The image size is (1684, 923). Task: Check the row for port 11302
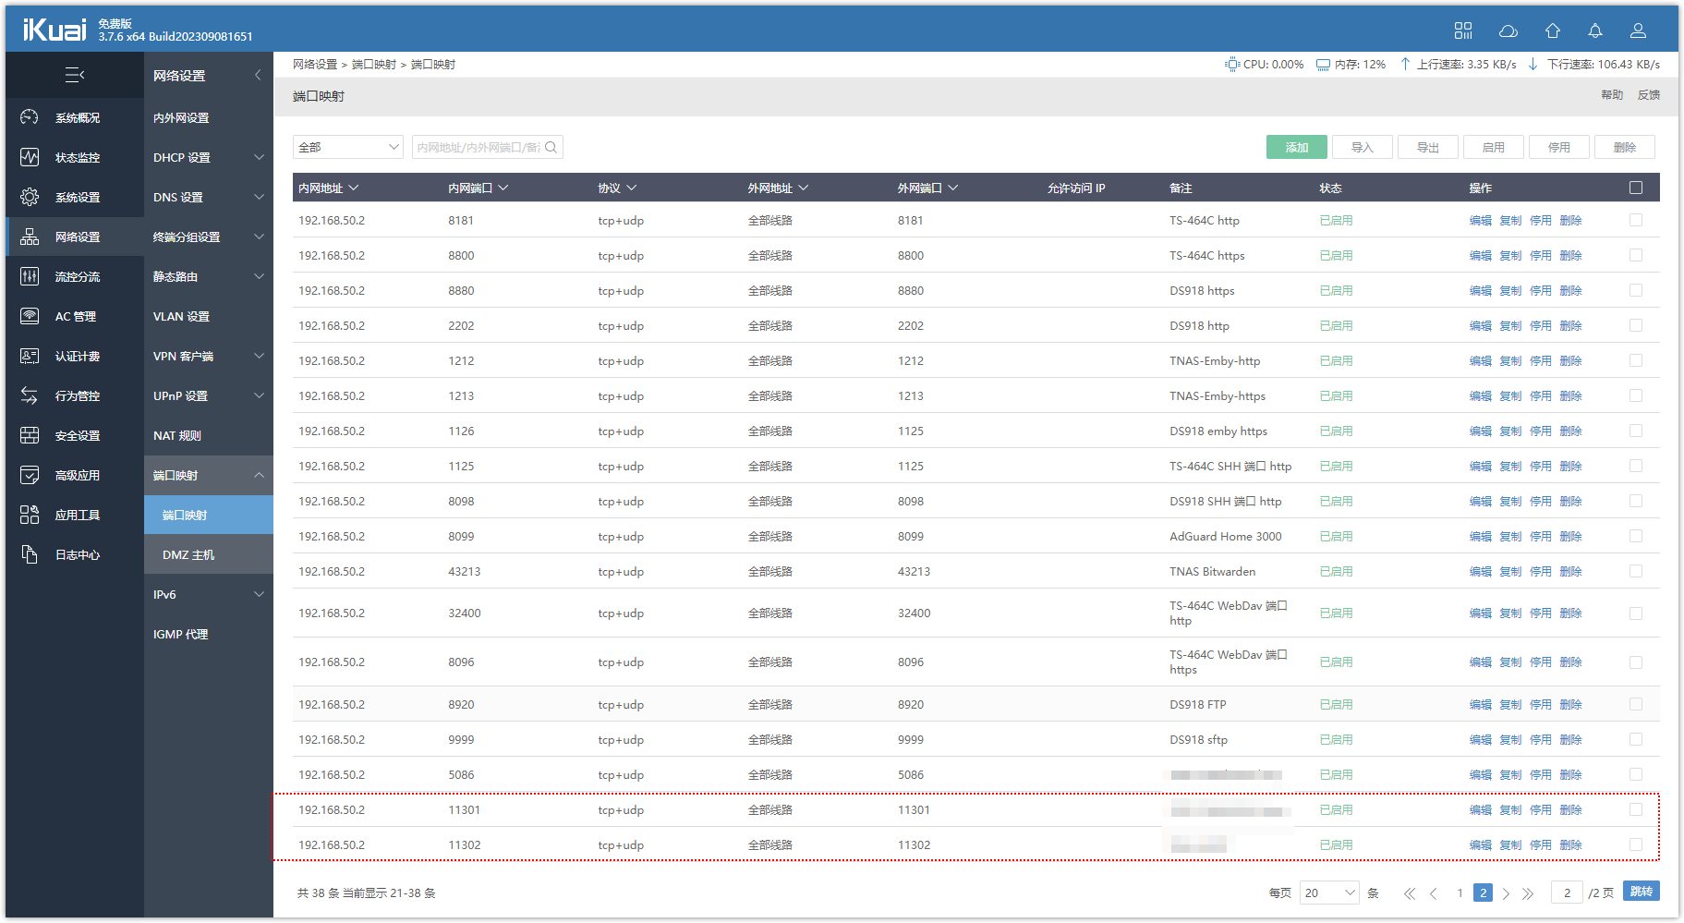point(1636,844)
